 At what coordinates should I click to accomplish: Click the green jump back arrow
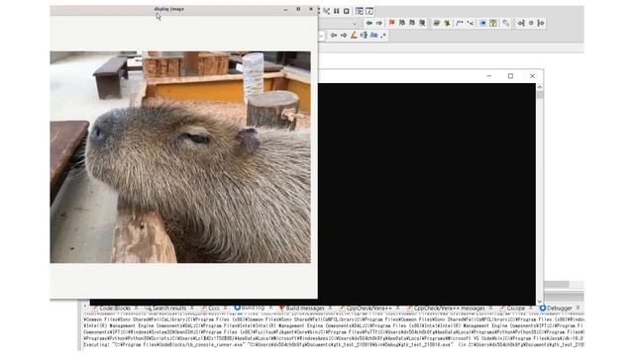tap(369, 24)
